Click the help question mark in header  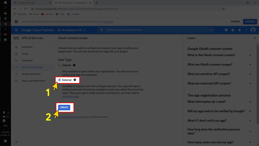pyautogui.click(x=233, y=30)
